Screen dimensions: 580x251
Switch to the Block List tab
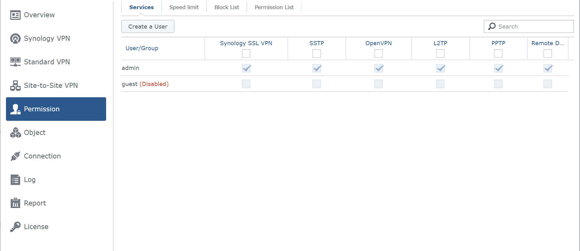point(227,7)
